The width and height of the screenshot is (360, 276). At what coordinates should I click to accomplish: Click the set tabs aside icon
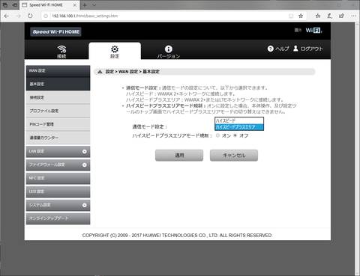coord(14,5)
